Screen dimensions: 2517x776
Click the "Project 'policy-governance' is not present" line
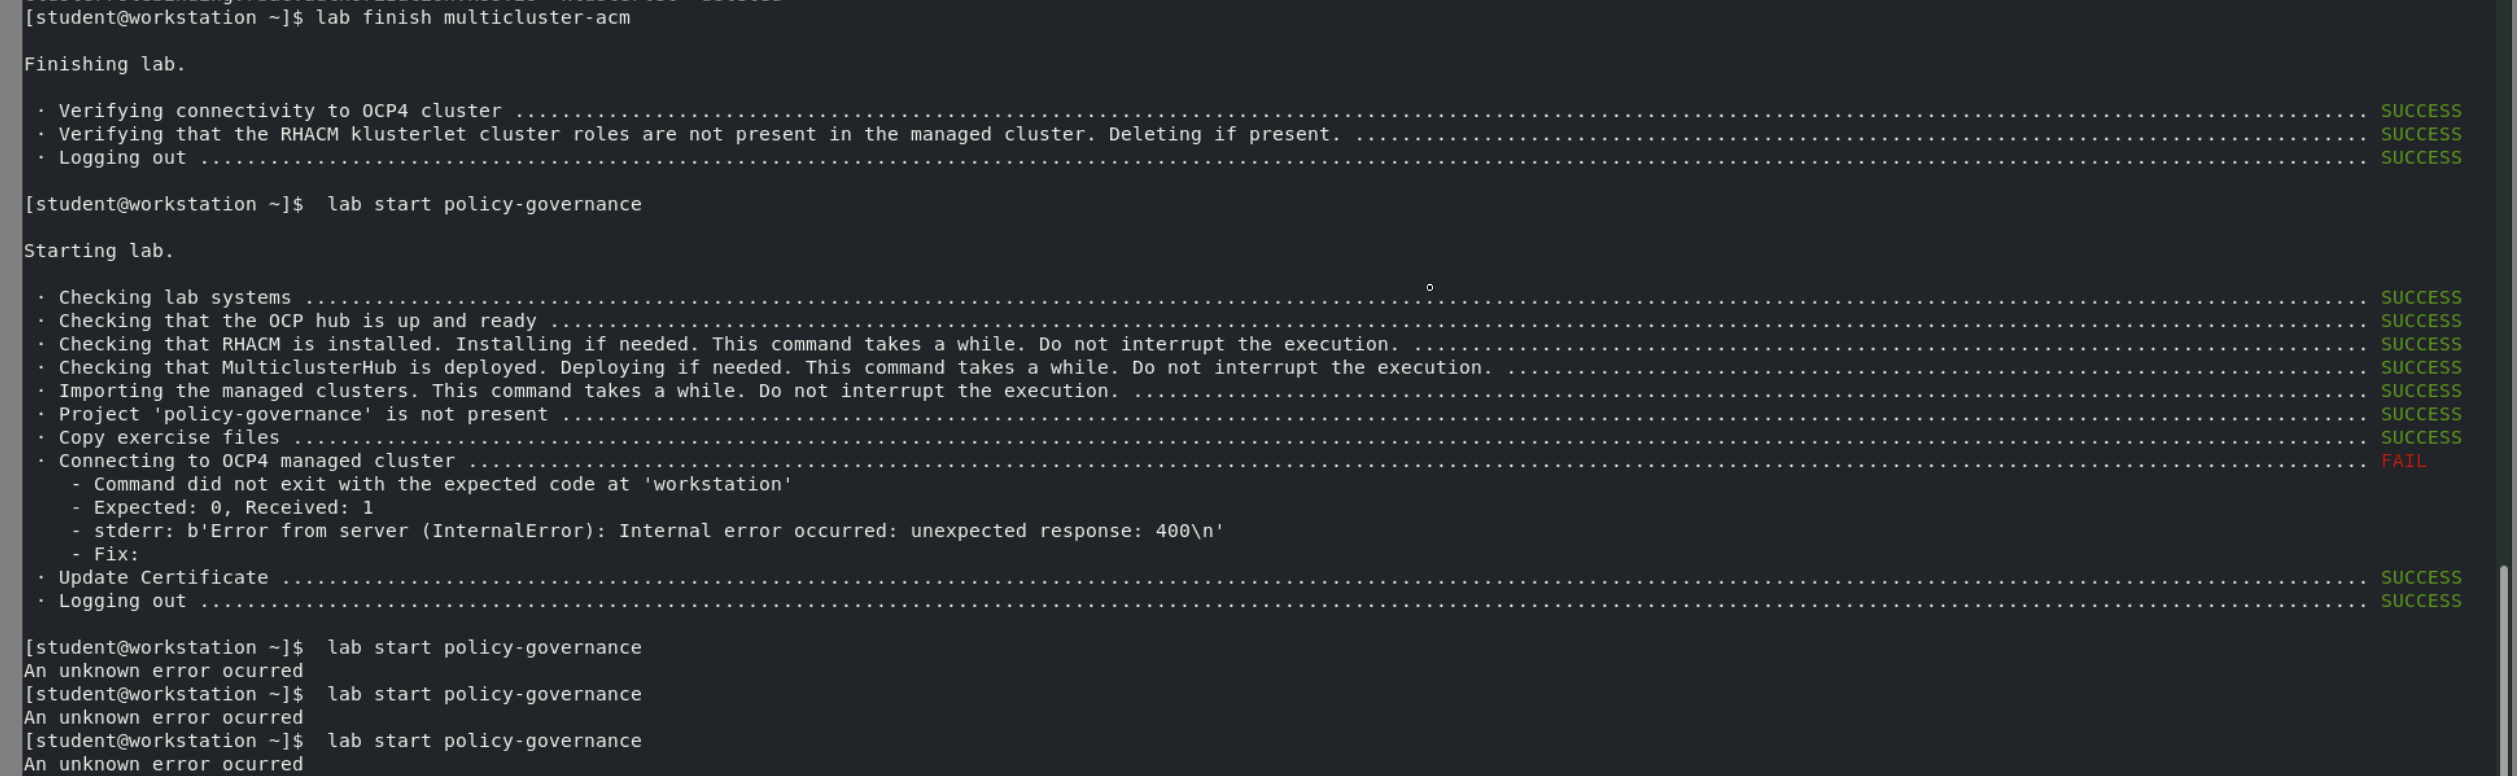[303, 415]
